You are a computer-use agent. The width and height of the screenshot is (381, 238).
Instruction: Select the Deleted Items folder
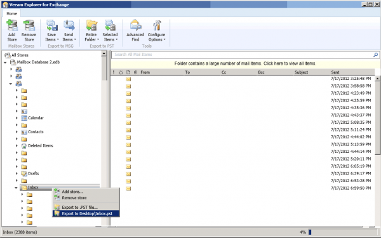click(41, 146)
